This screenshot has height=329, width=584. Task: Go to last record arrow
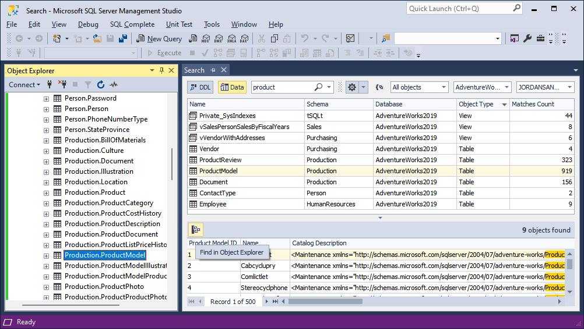tap(275, 302)
